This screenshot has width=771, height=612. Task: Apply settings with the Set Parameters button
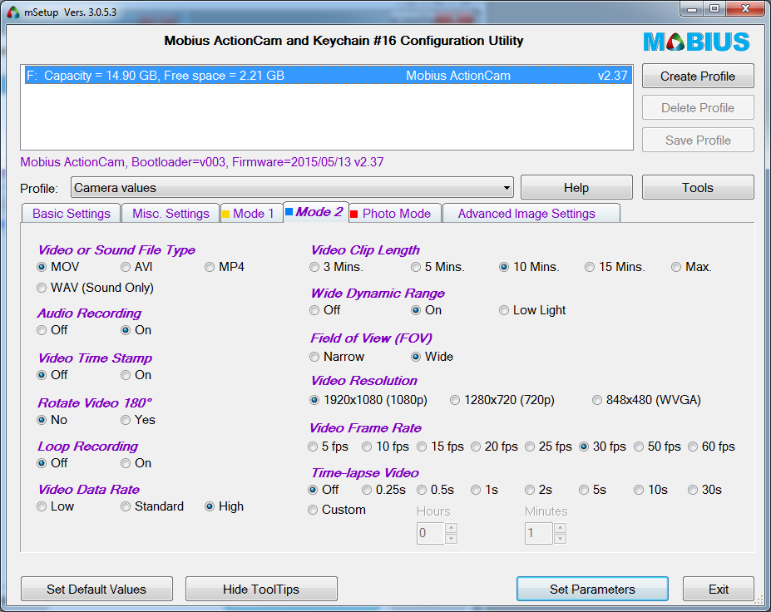[x=592, y=589]
